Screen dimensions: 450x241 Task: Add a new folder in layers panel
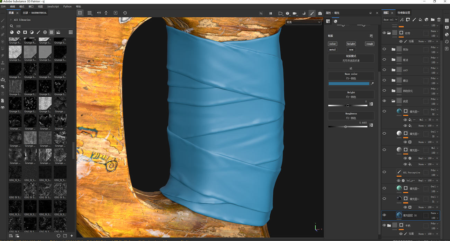click(433, 20)
